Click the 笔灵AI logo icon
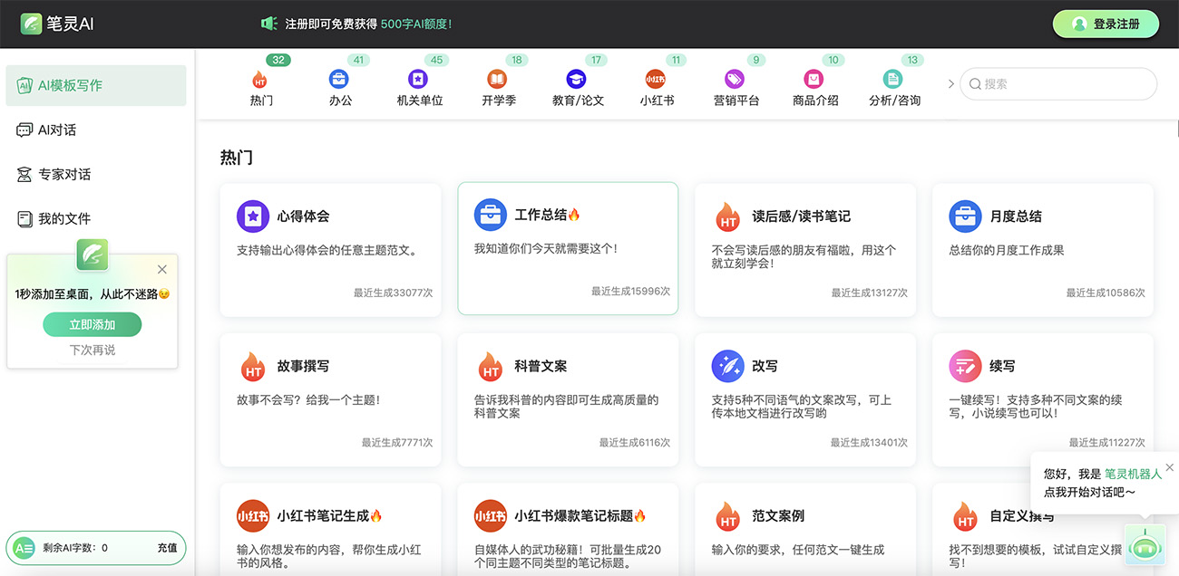The width and height of the screenshot is (1179, 576). tap(32, 24)
